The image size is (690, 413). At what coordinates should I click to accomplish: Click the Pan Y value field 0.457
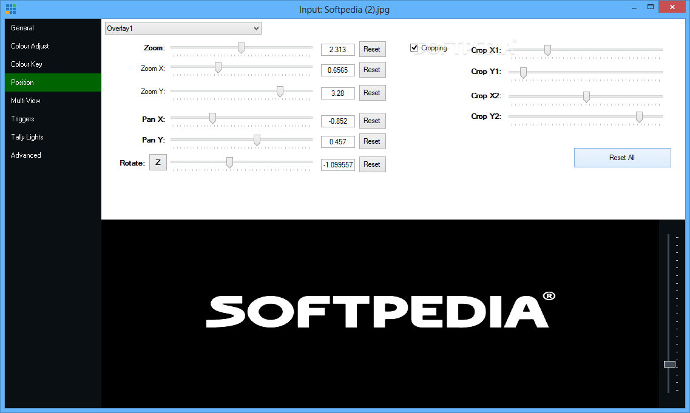click(x=337, y=142)
